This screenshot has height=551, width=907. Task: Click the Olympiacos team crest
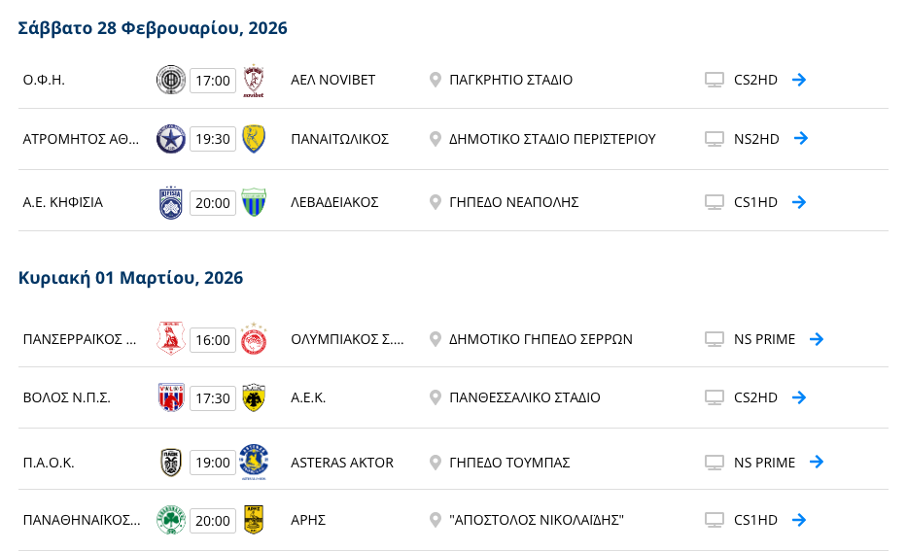[254, 338]
